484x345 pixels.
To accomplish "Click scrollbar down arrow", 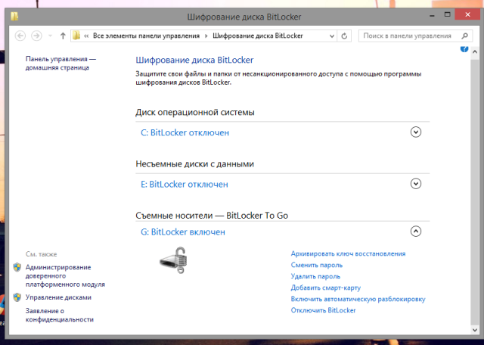I will [475, 330].
